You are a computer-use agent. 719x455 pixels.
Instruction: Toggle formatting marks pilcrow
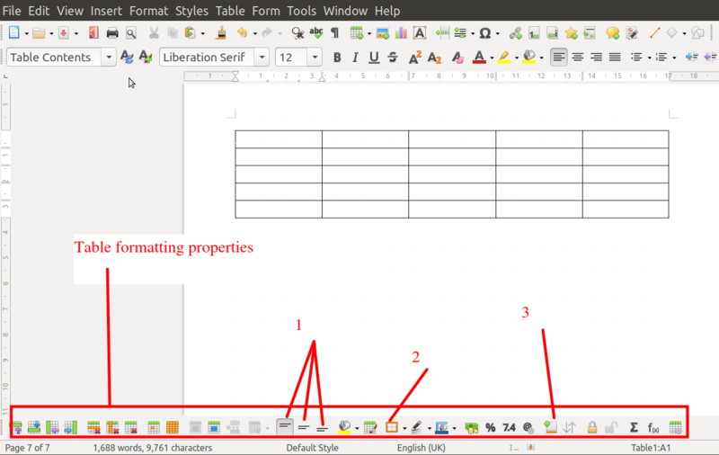(x=334, y=33)
